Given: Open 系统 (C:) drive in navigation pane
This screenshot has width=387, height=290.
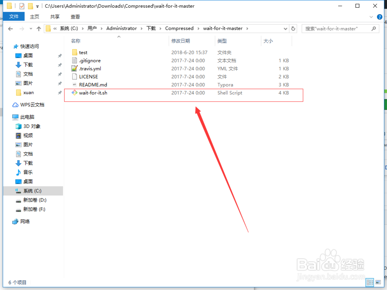Looking at the screenshot, I should 32,191.
